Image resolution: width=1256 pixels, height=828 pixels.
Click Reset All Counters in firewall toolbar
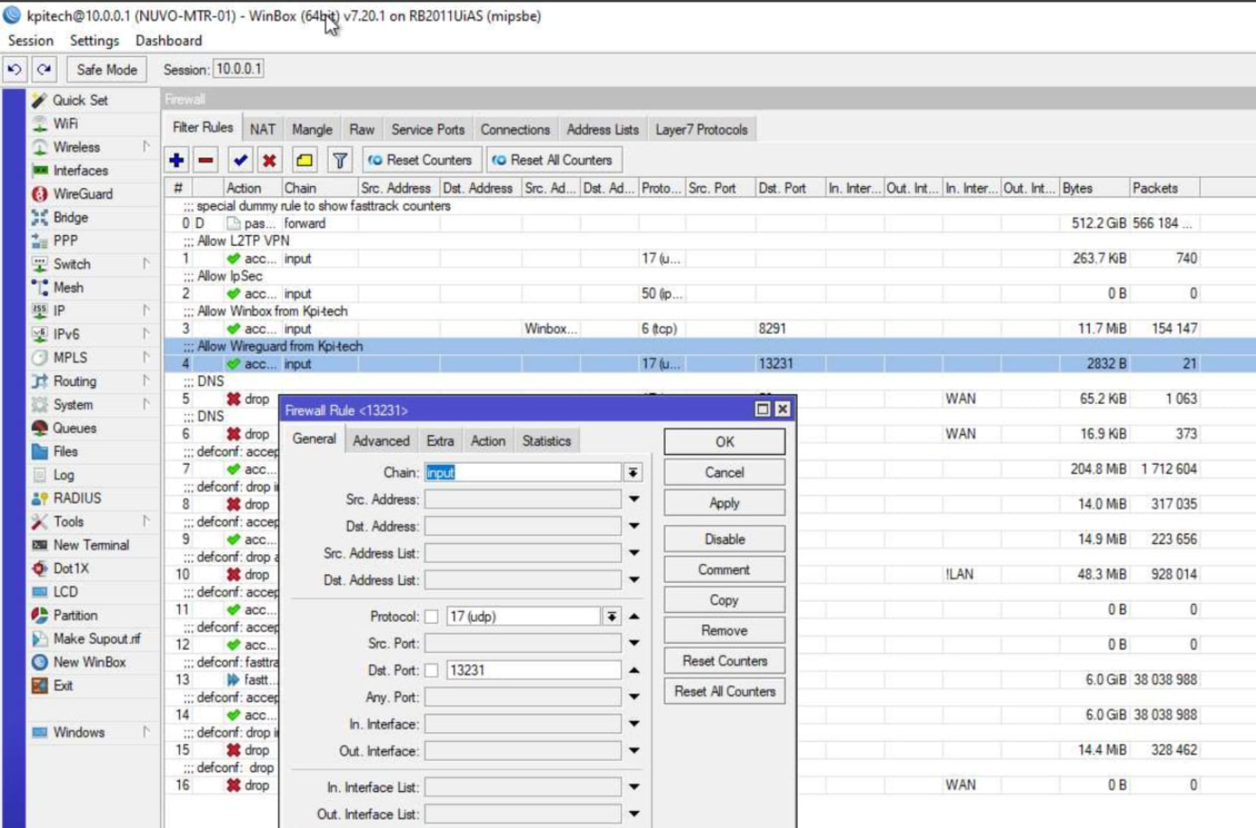553,160
